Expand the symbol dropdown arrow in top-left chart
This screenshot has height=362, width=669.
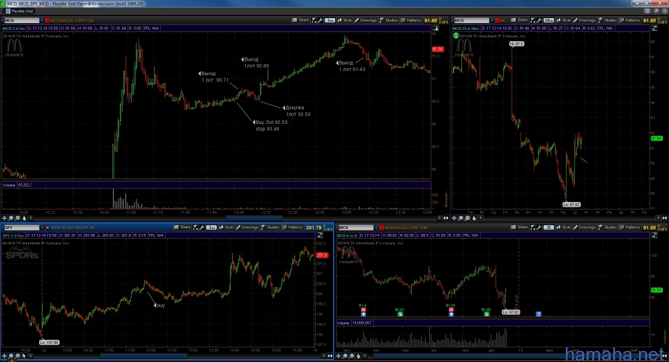pos(42,20)
